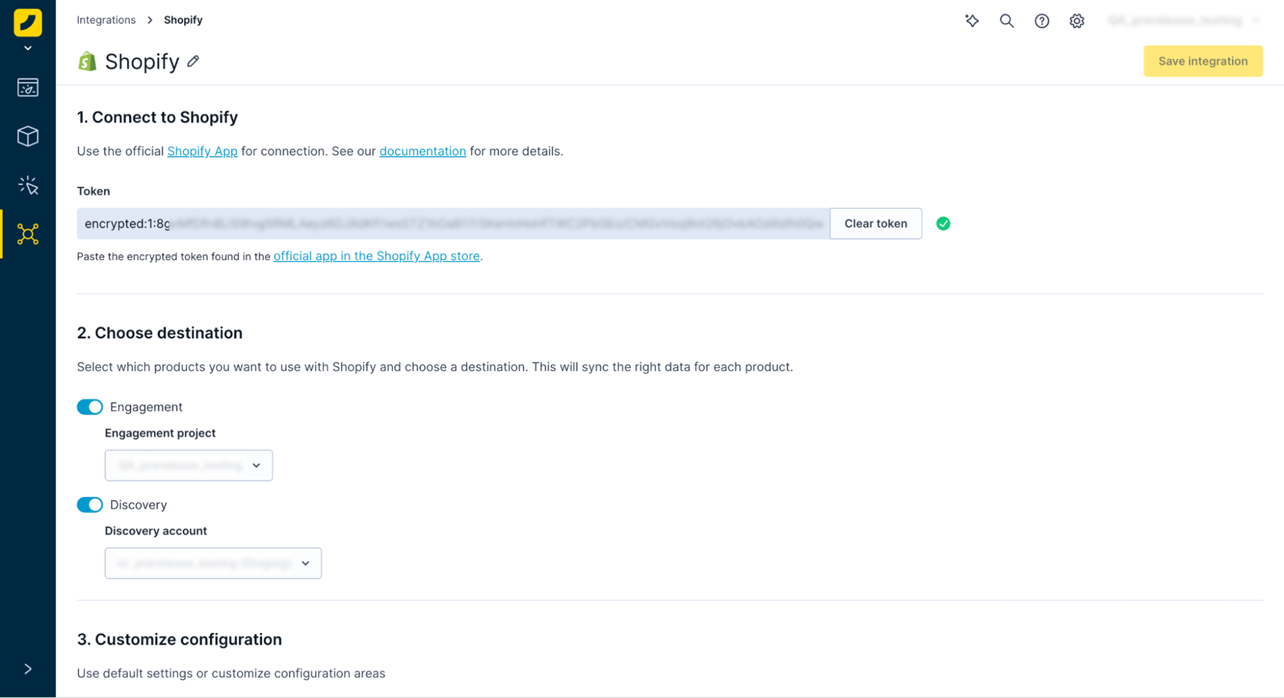Open the help question mark icon
Screen dimensions: 1284x698
tap(1041, 21)
